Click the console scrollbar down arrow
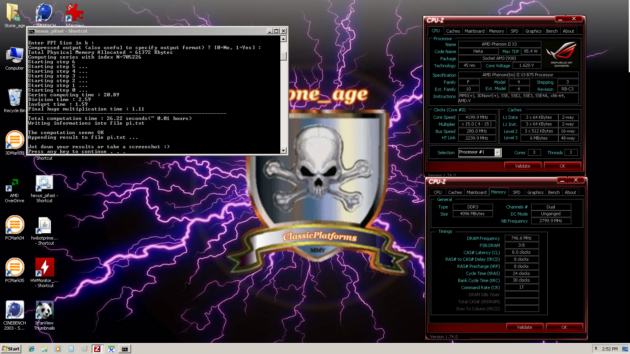 [x=283, y=151]
